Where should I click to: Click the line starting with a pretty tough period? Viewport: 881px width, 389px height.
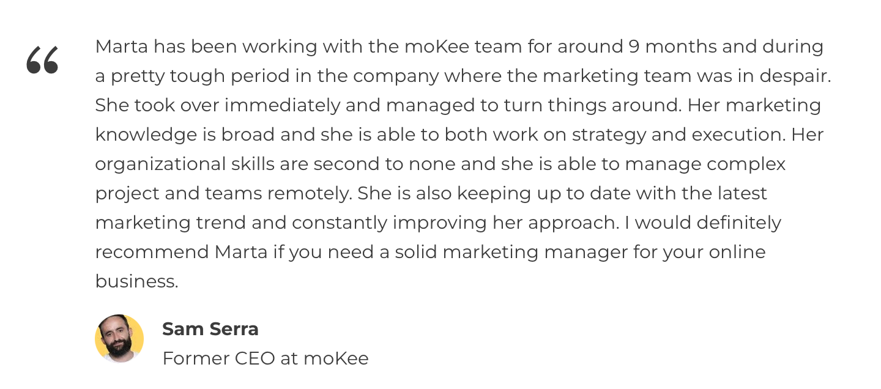463,76
